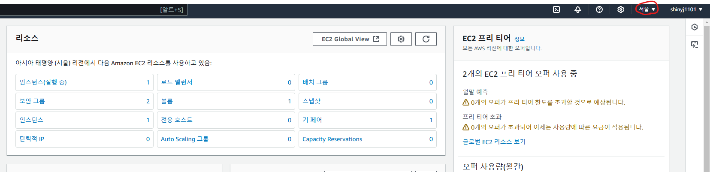Click the 정보 info link beside EC2 프리 티어
The image size is (710, 172).
pyautogui.click(x=519, y=39)
